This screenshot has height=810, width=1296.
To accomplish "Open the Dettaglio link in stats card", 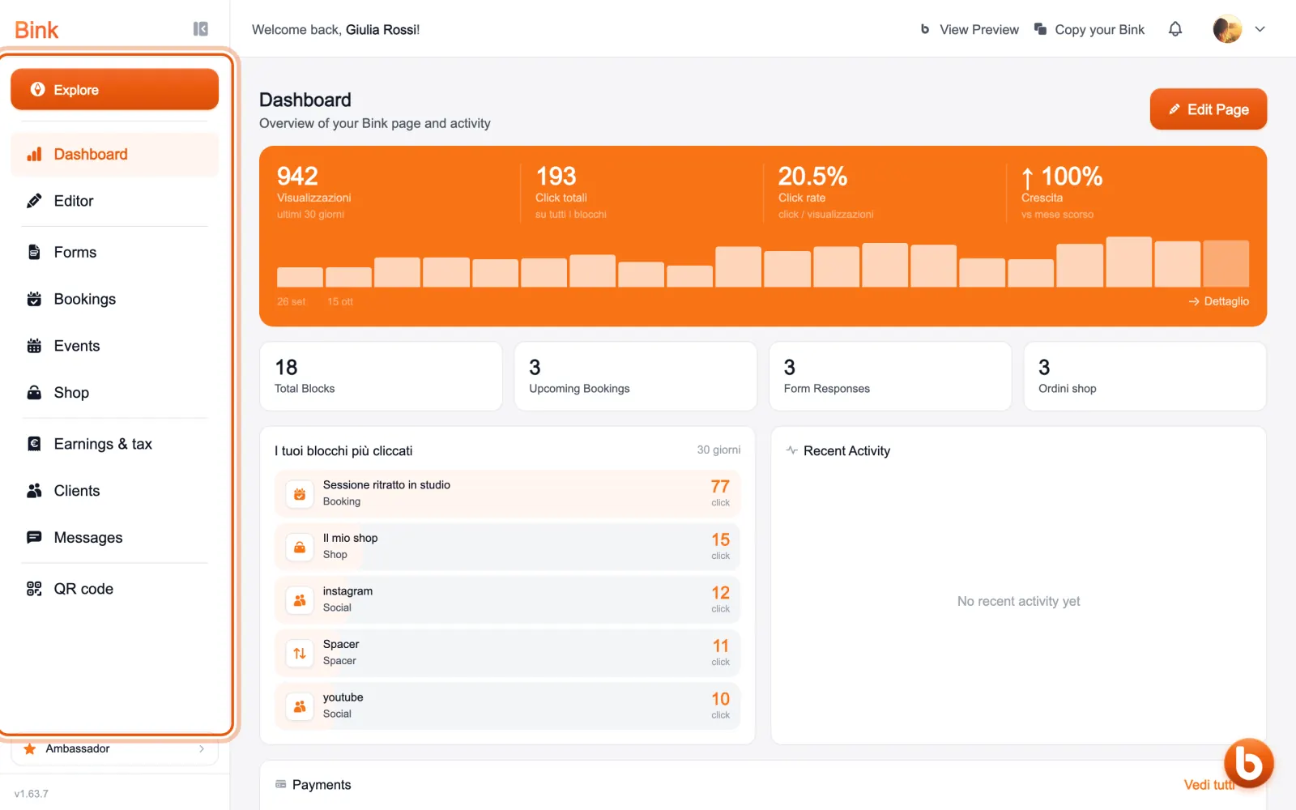I will [x=1218, y=301].
